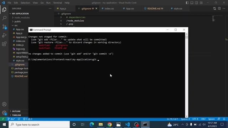Screen dimensions: 228x128
Task: Open the Terminal menu
Action: click(x=57, y=3)
